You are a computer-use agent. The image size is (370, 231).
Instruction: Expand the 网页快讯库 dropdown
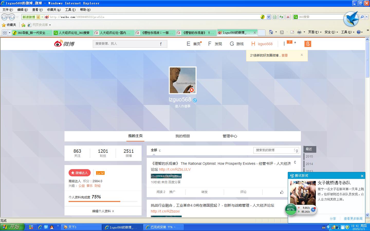(x=50, y=25)
